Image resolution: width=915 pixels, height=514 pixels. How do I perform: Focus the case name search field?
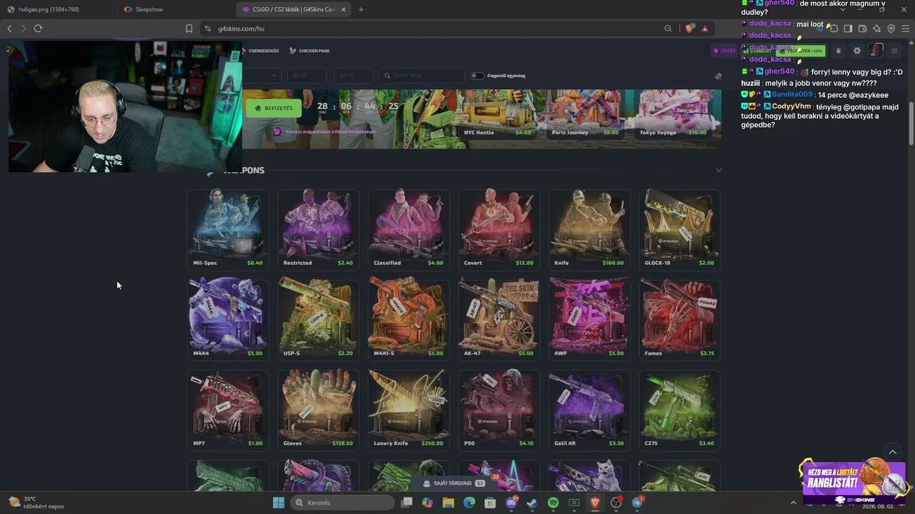tap(422, 76)
